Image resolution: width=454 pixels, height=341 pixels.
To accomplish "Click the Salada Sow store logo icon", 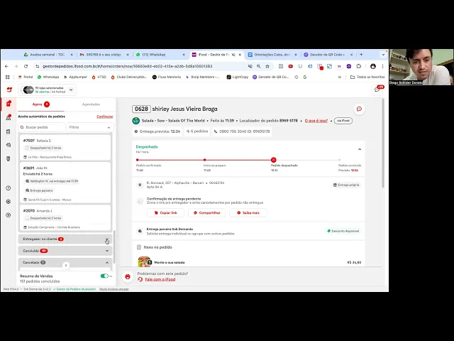I will (x=135, y=121).
